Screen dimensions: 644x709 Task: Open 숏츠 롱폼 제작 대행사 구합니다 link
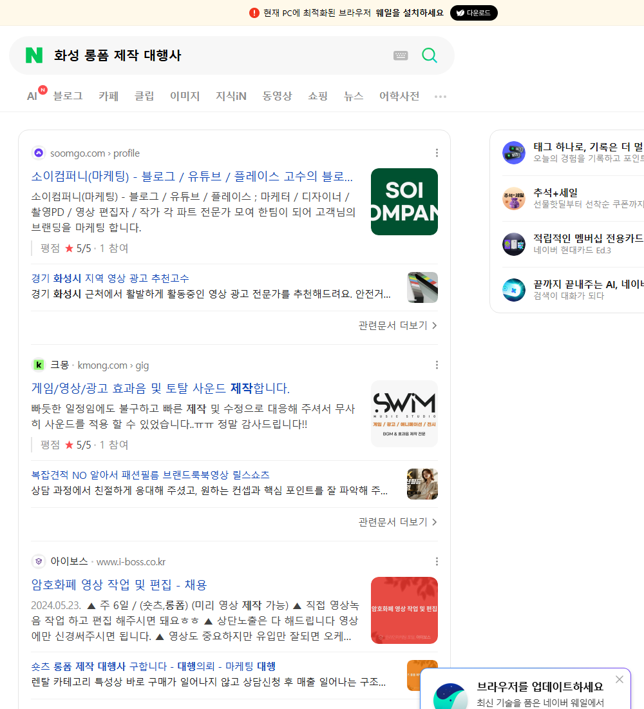pyautogui.click(x=153, y=666)
